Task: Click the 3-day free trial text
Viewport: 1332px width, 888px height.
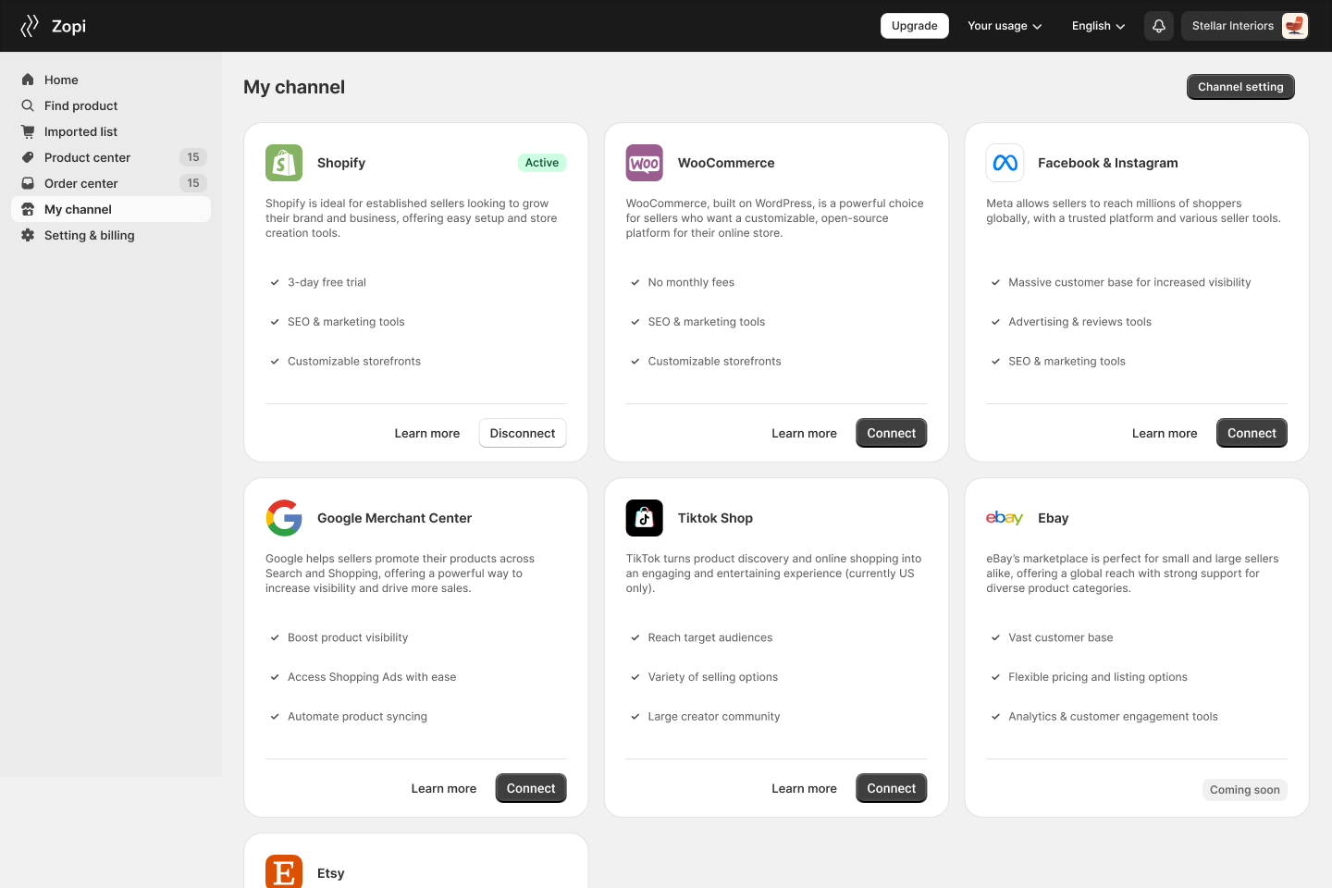Action: (x=327, y=282)
